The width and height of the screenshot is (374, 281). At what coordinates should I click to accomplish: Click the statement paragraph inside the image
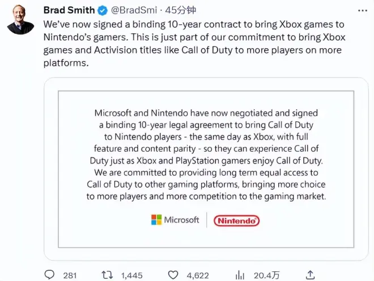click(x=206, y=153)
